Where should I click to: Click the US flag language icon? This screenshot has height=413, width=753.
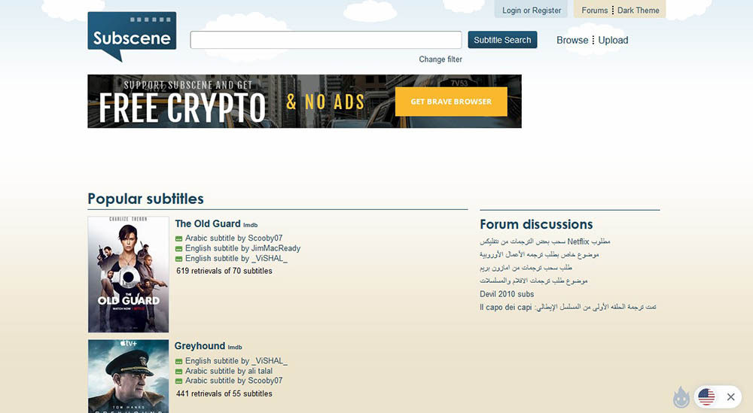coord(706,396)
